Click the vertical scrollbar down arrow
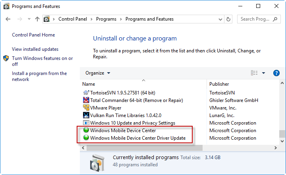Viewport: 286px width, 175px height. (x=282, y=141)
